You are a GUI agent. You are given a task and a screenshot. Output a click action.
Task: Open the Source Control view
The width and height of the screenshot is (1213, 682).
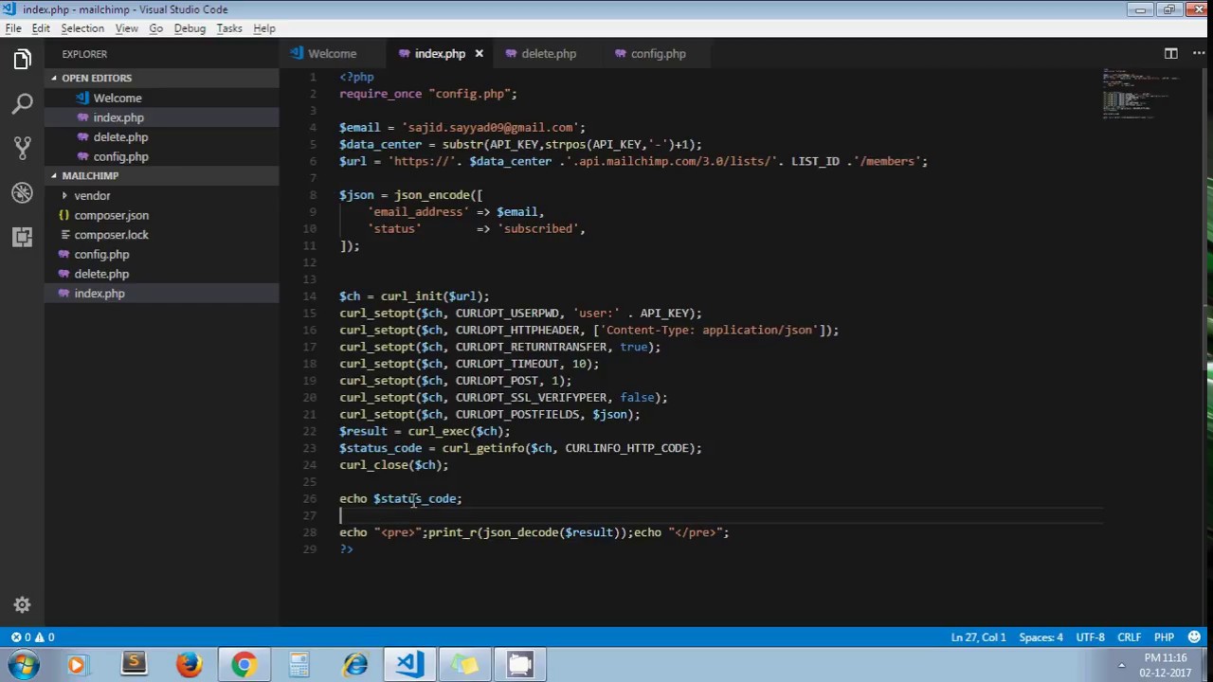tap(22, 148)
